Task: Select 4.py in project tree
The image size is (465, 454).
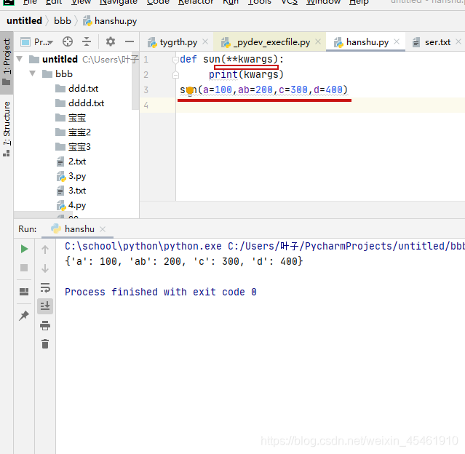Action: pos(71,205)
